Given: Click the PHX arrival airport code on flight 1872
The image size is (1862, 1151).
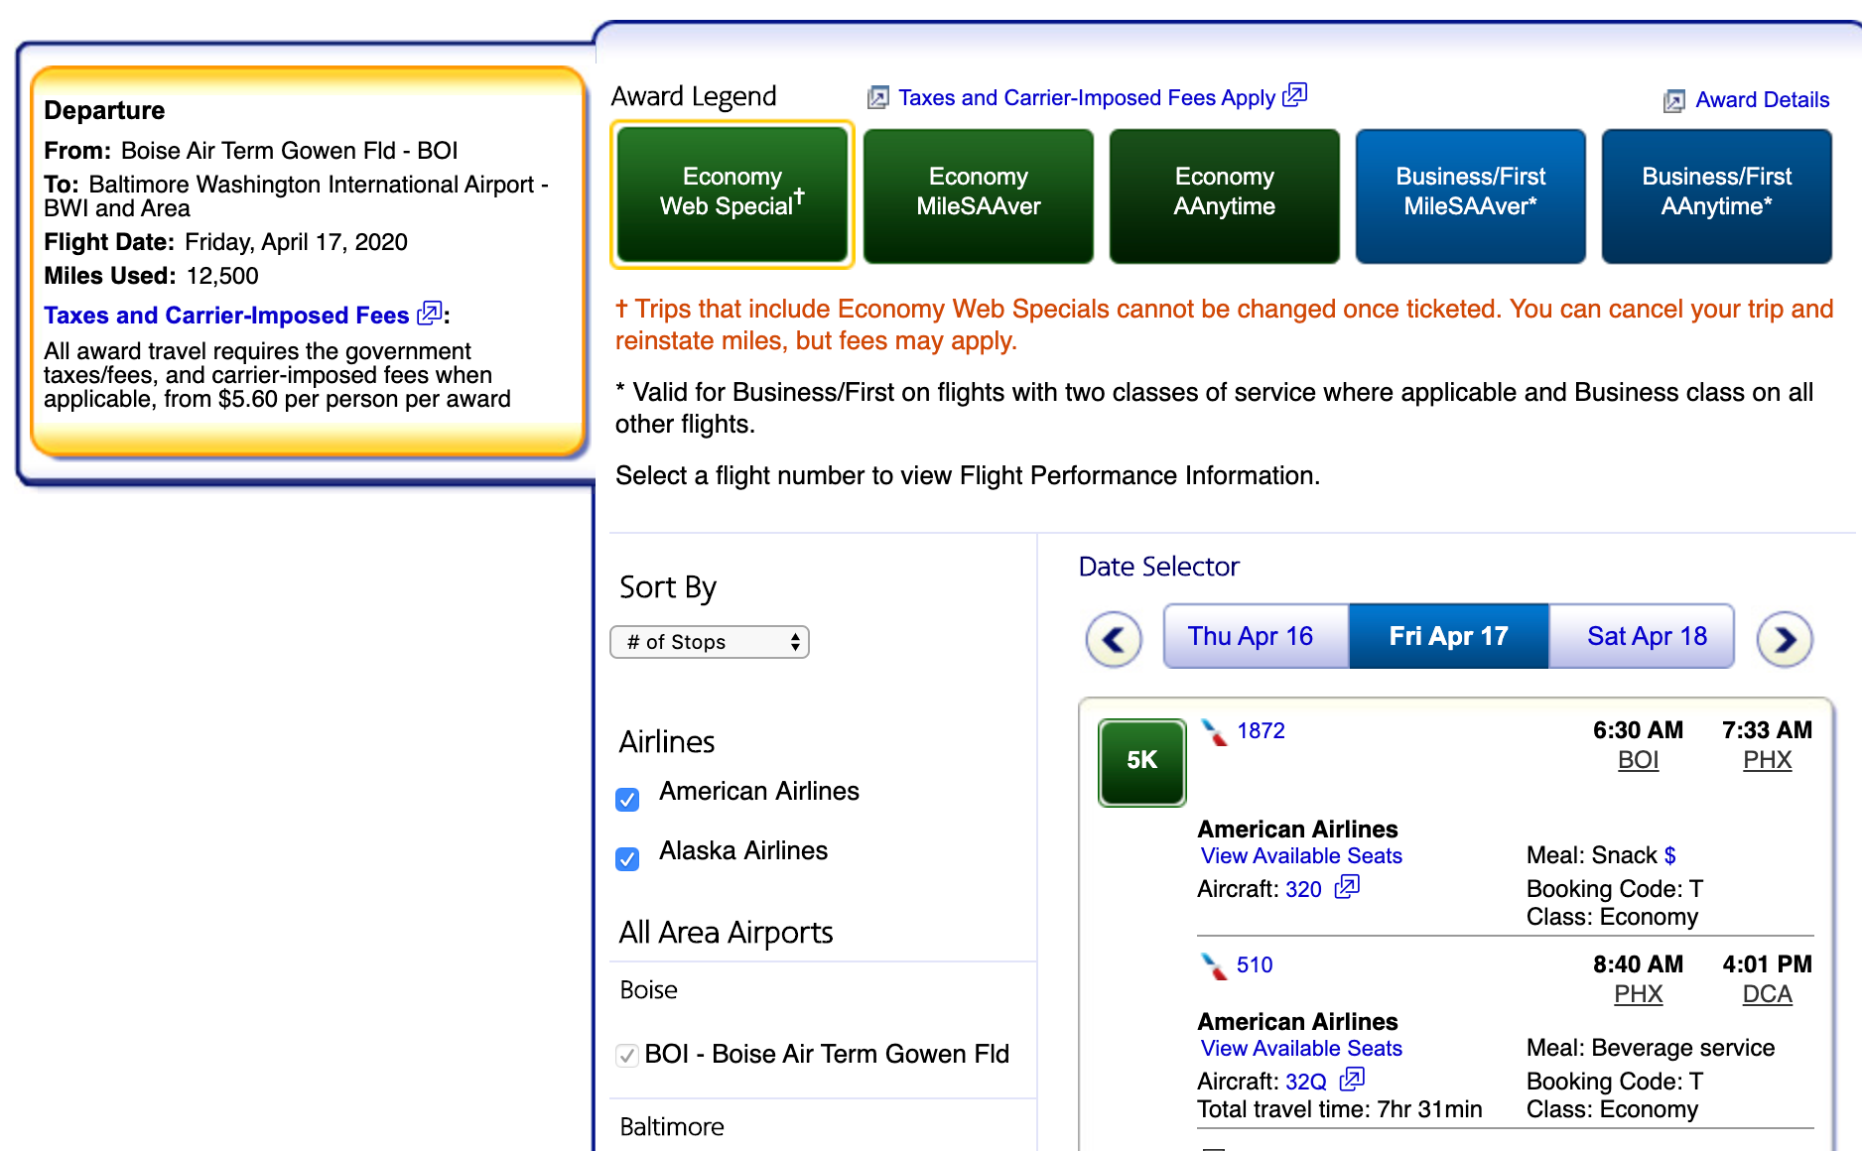Looking at the screenshot, I should pos(1767,760).
